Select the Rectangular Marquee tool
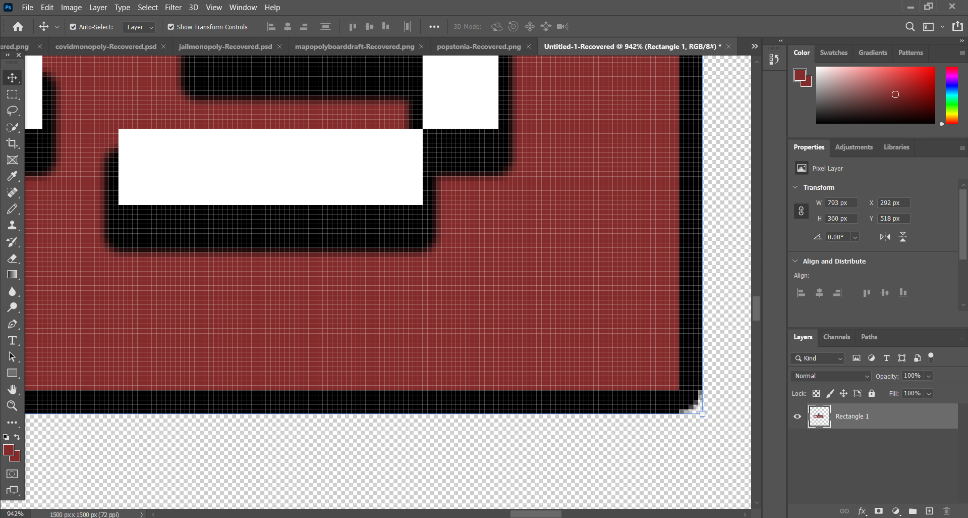This screenshot has width=968, height=518. pyautogui.click(x=12, y=94)
